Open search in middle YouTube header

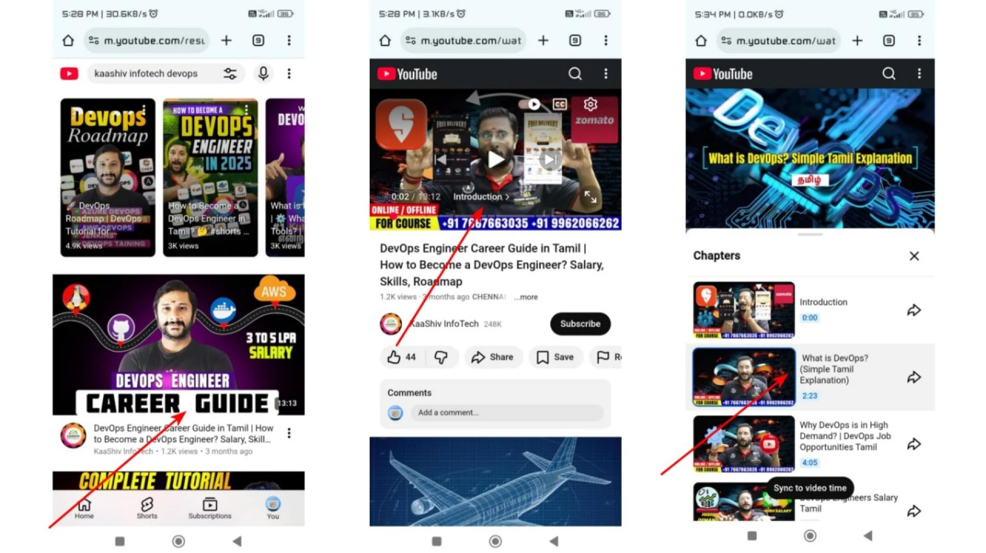[x=575, y=74]
